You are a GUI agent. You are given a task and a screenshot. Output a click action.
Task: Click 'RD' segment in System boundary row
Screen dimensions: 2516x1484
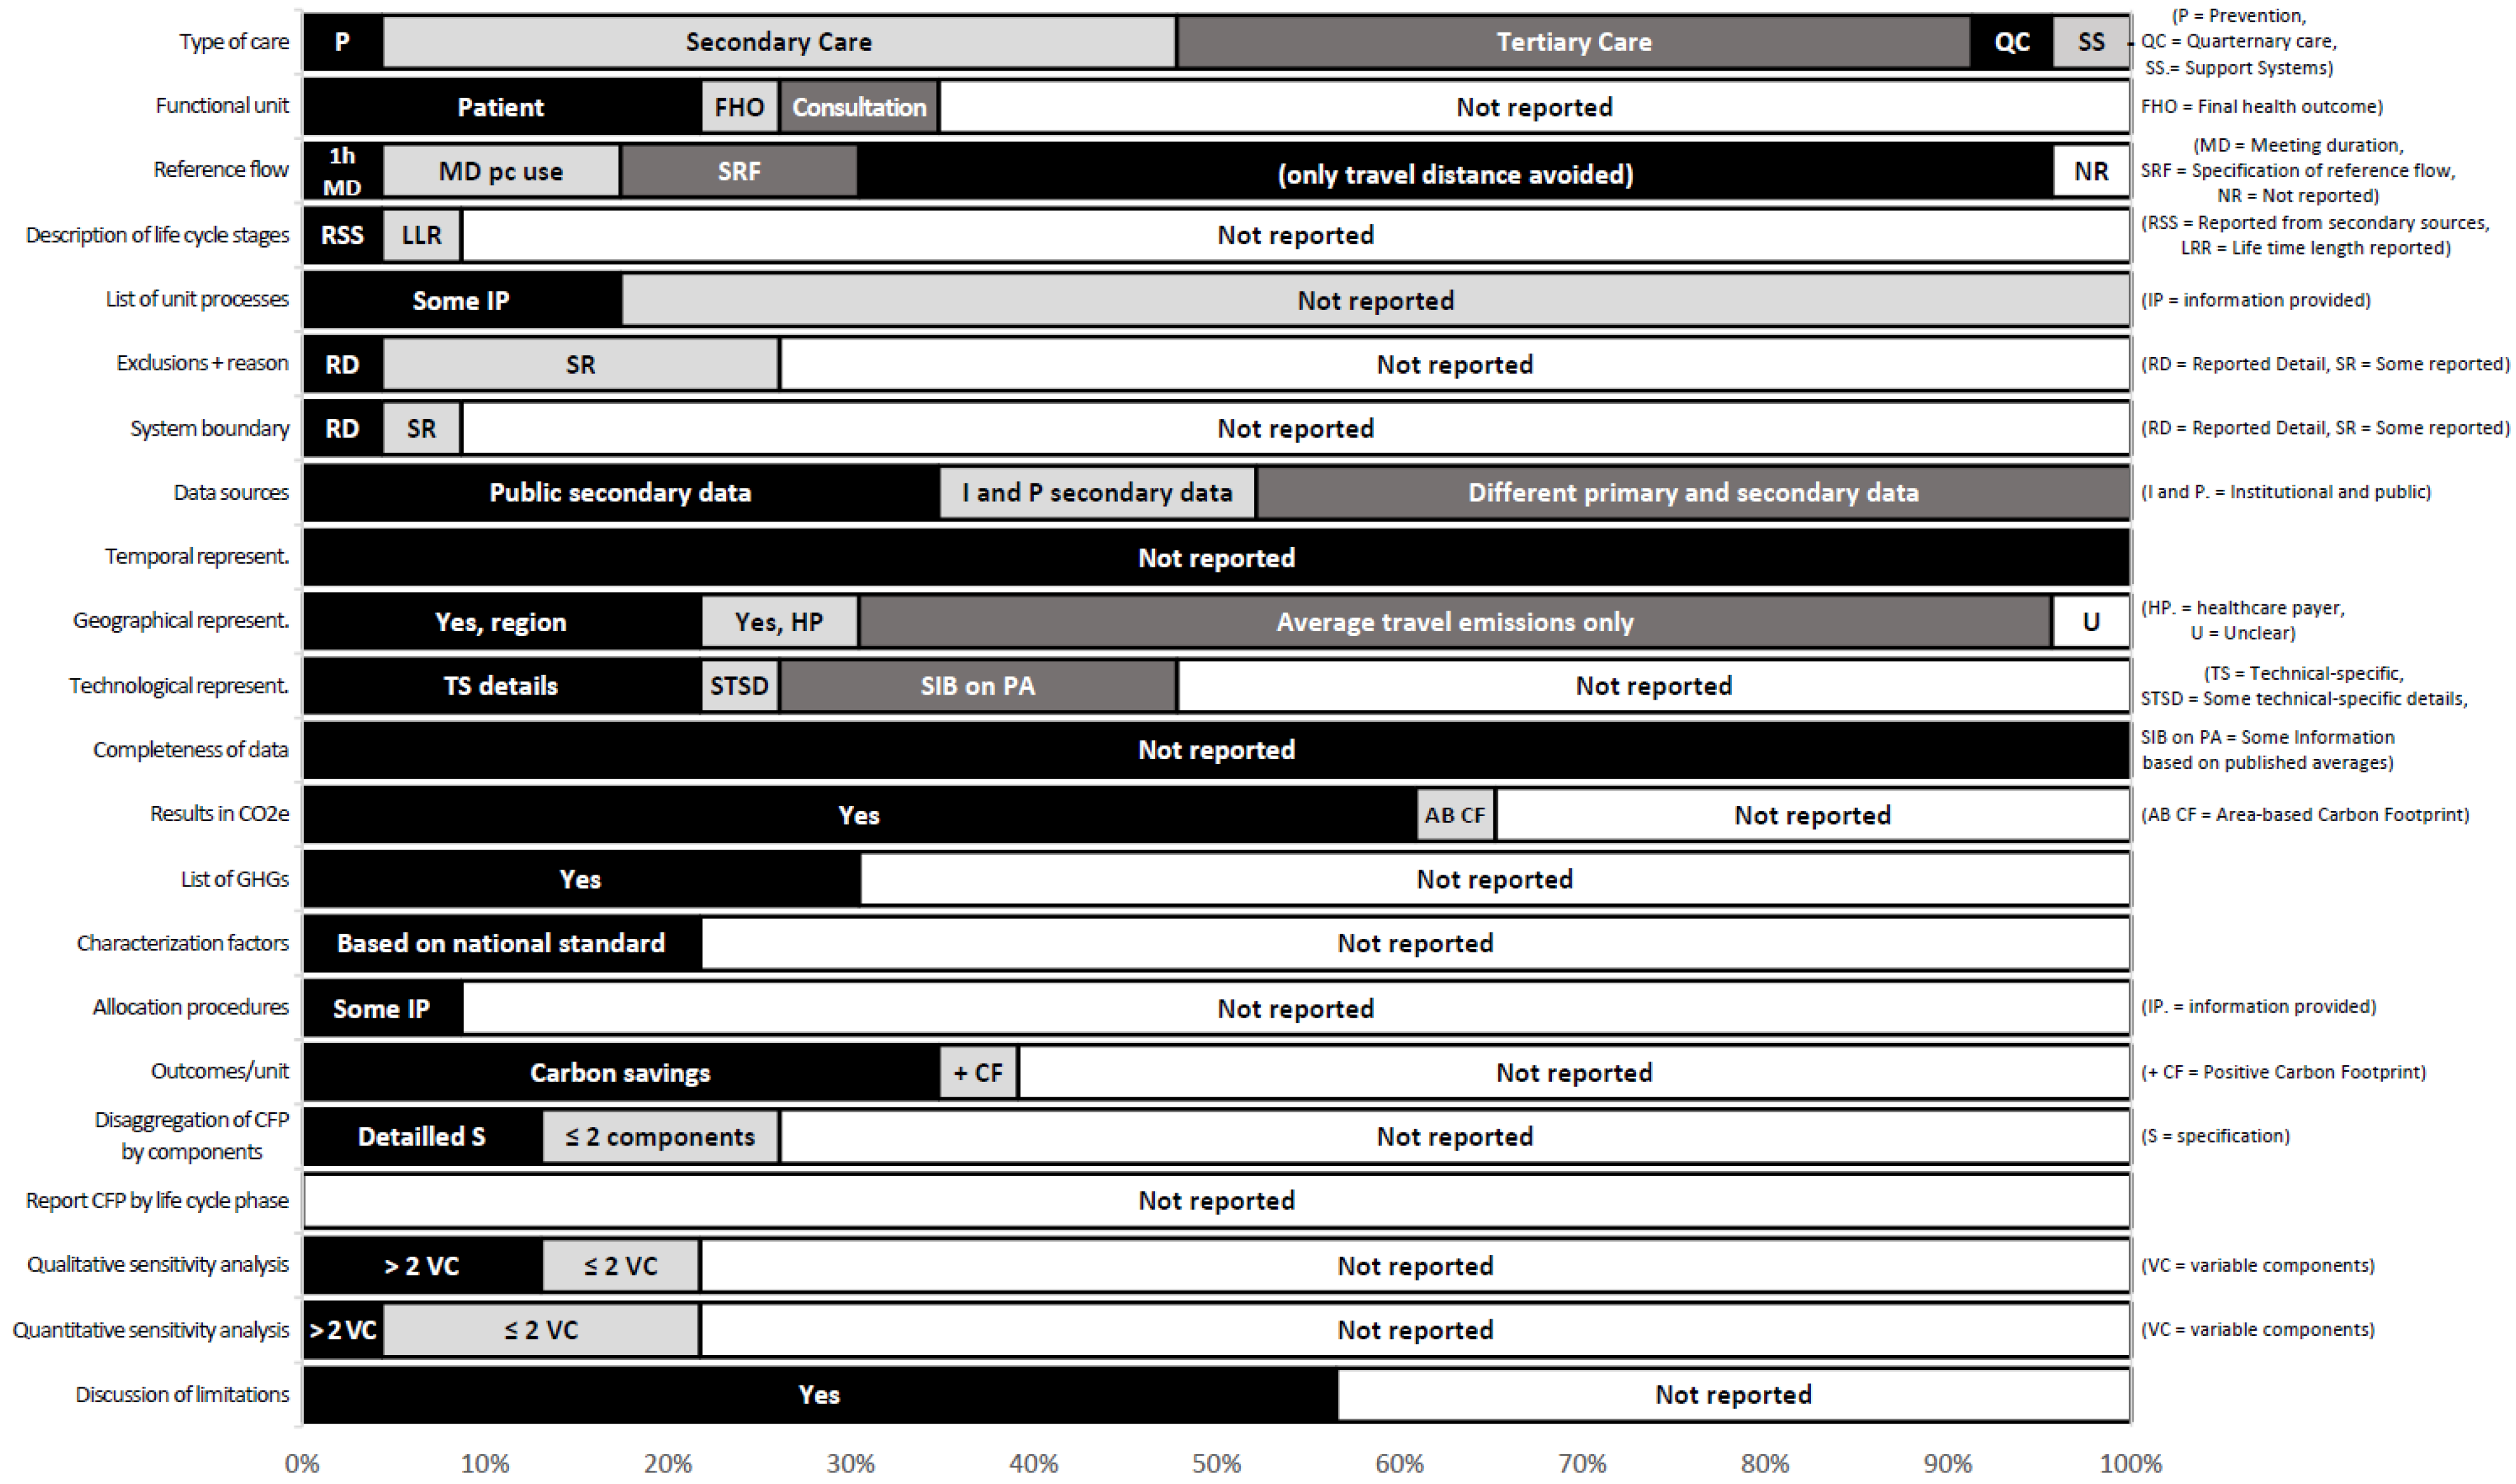(342, 428)
